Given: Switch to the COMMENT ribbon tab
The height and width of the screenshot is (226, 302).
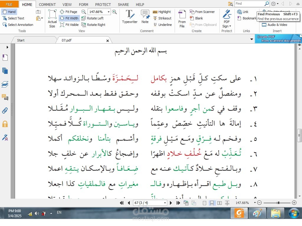Looking at the screenshot, I should [x=47, y=4].
